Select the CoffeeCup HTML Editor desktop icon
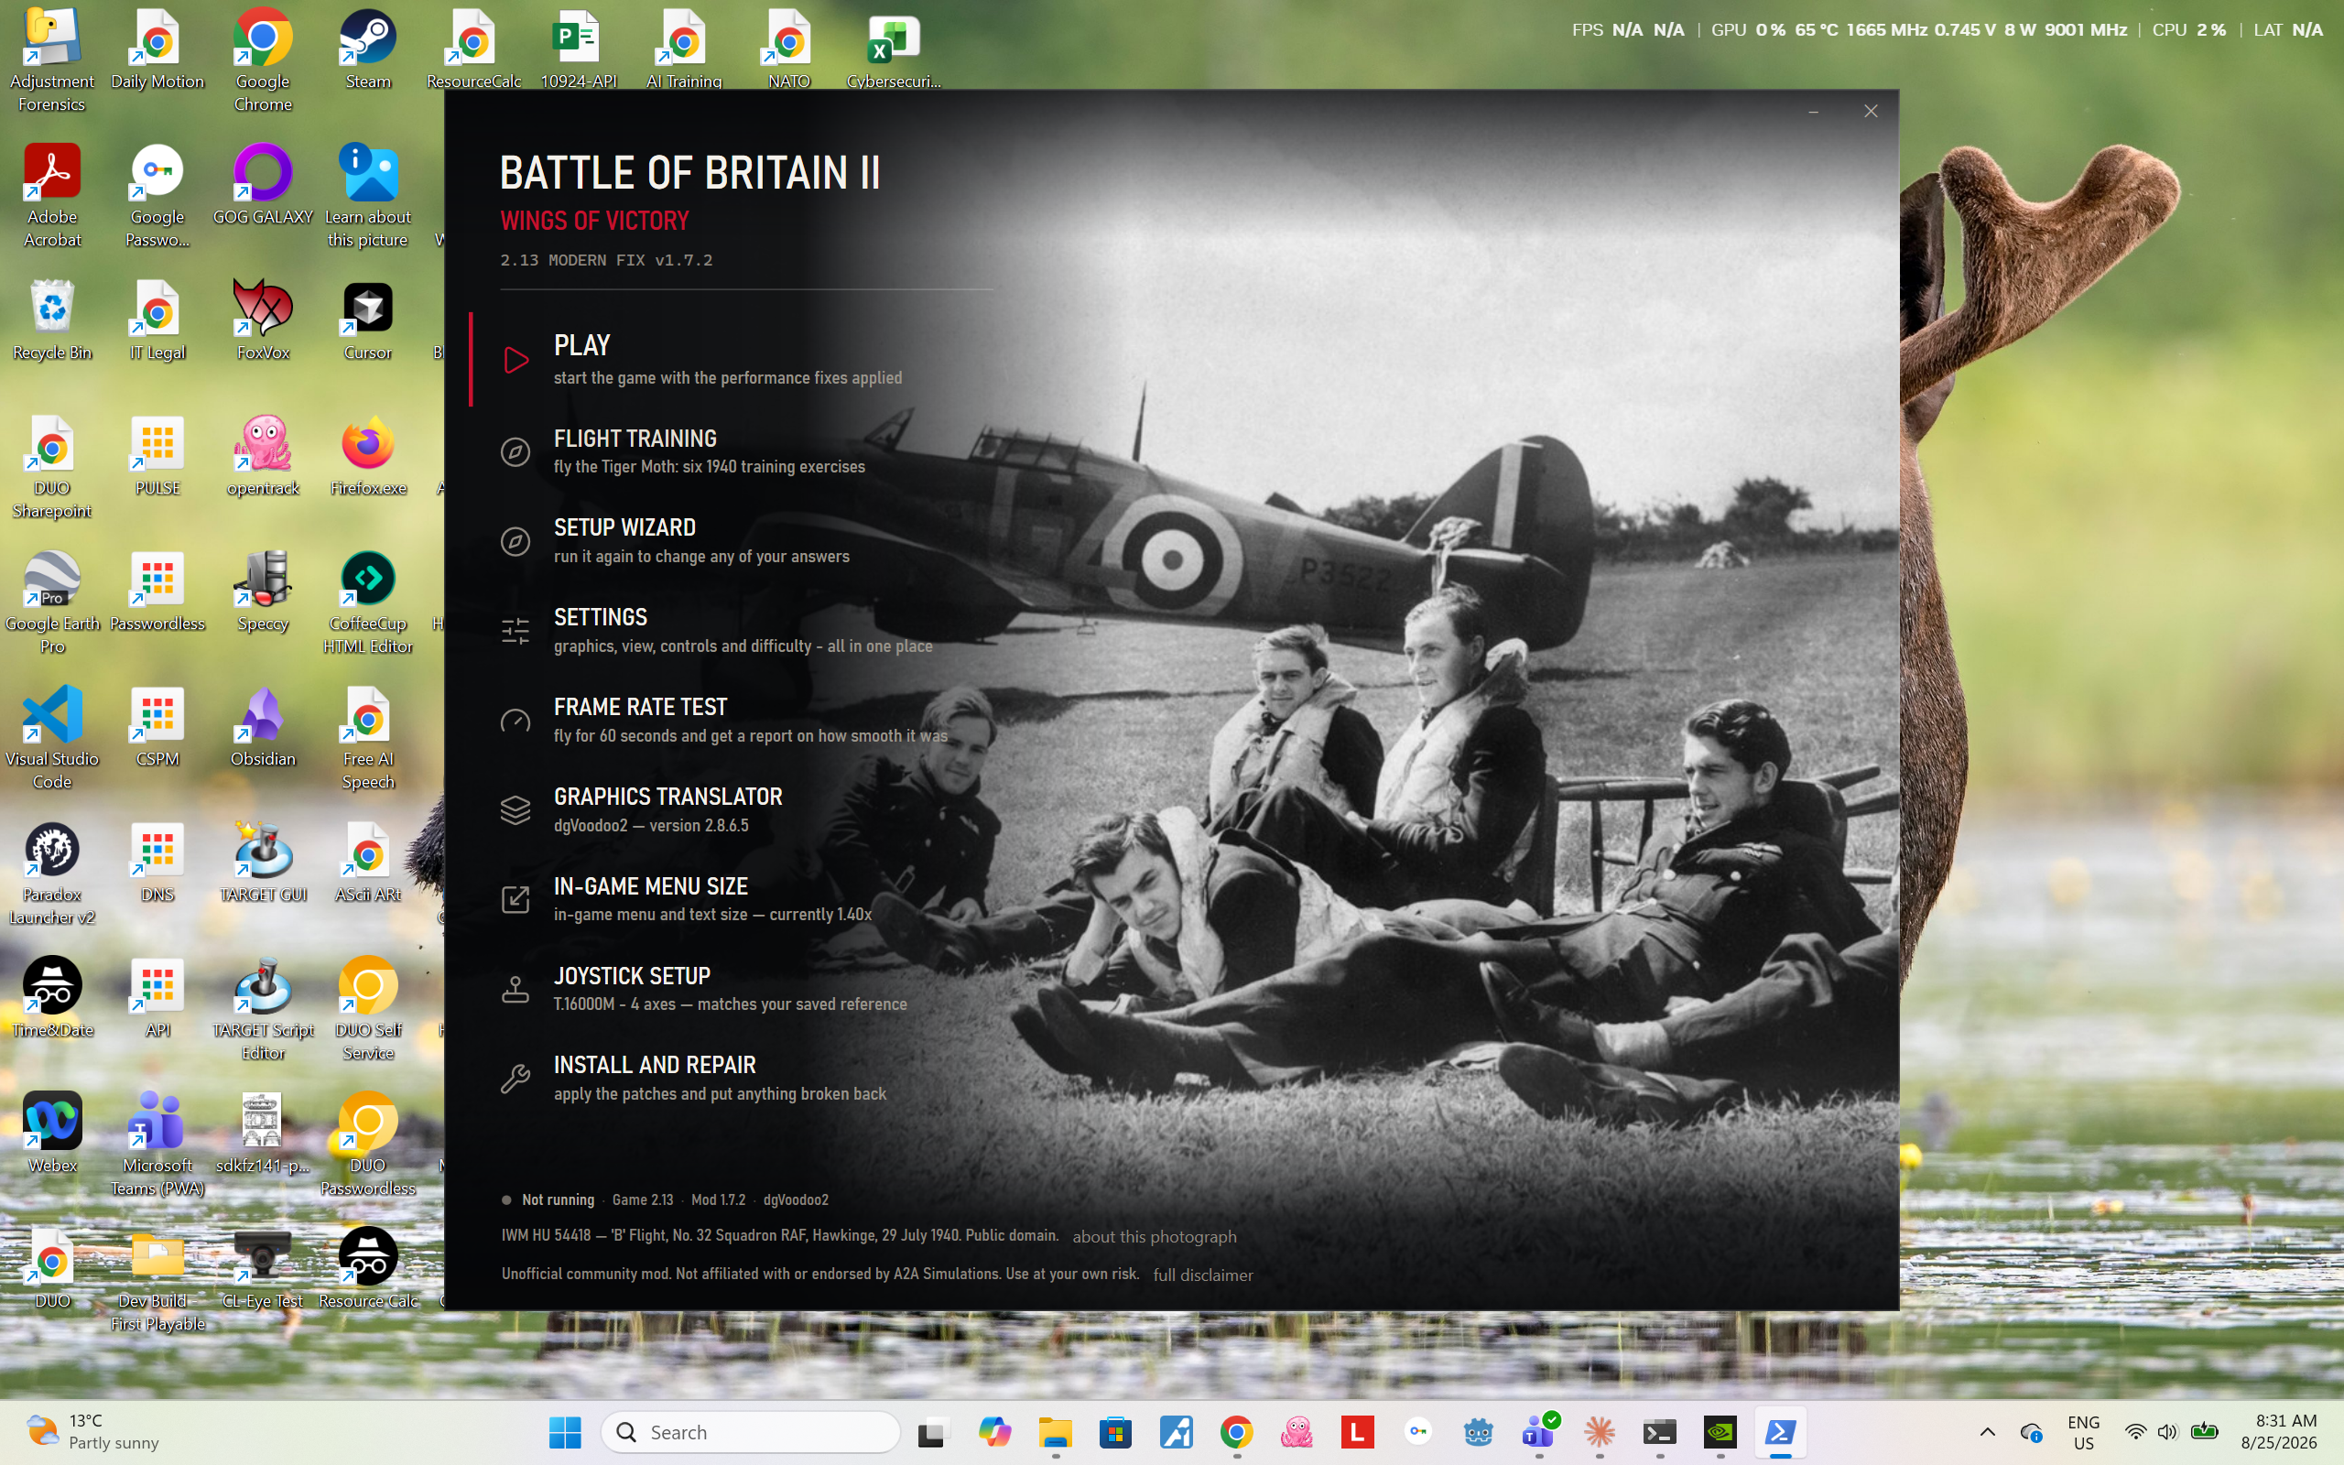Screen dimensions: 2344x1465 click(368, 603)
